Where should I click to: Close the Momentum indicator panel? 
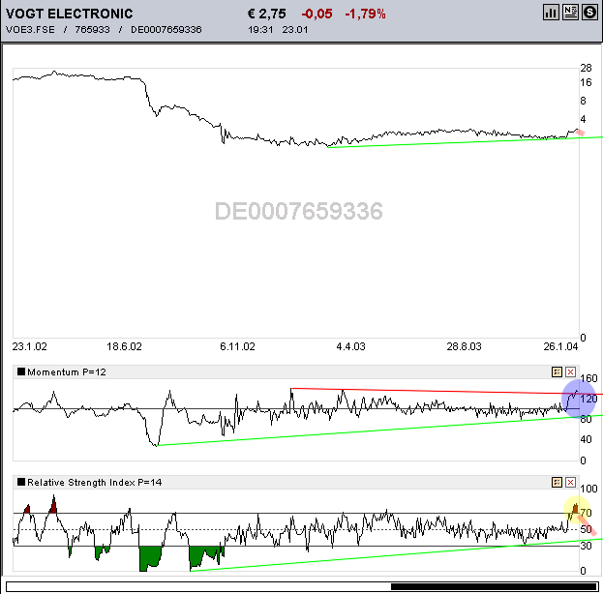point(571,371)
